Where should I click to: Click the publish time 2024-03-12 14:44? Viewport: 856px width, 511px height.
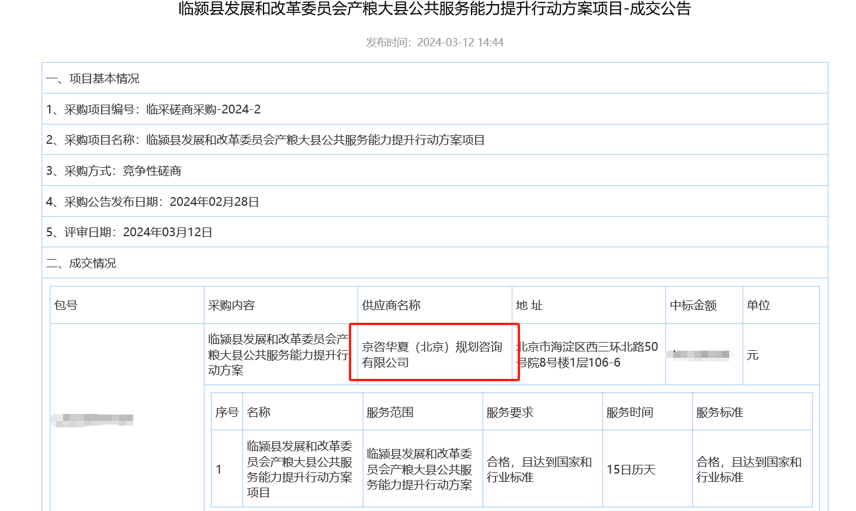click(434, 42)
